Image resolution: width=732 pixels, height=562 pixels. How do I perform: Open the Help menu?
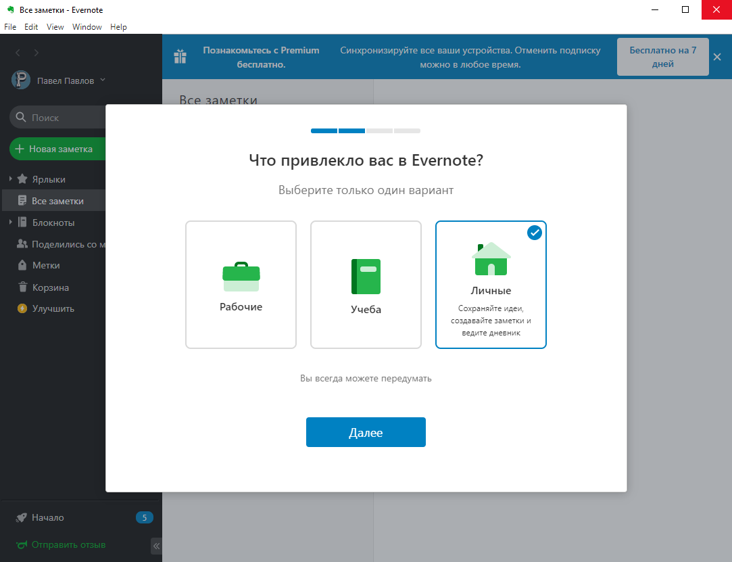(x=118, y=26)
